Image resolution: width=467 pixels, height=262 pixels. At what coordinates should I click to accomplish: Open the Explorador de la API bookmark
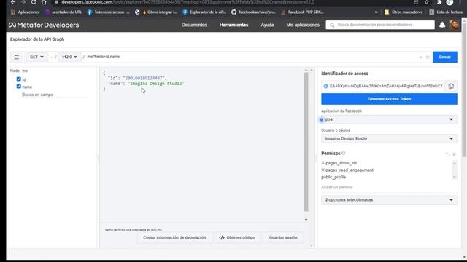(x=204, y=12)
